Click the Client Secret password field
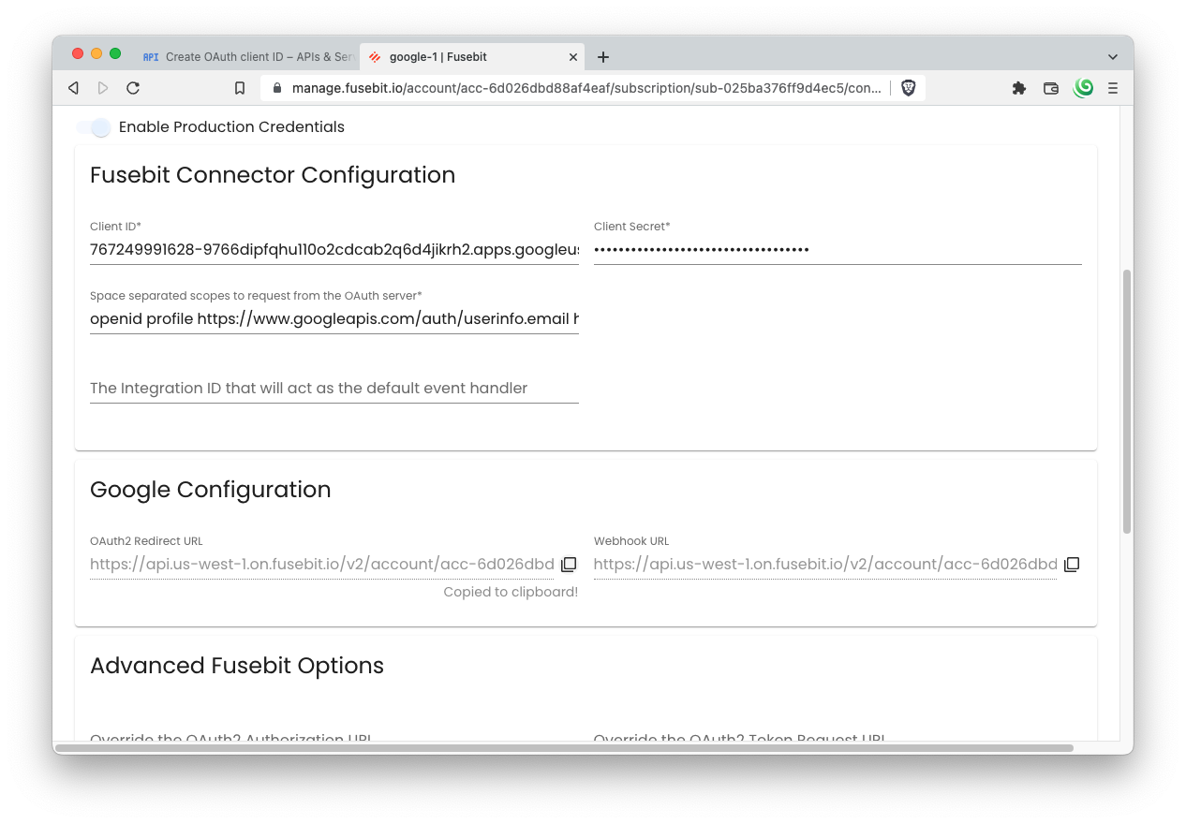 click(838, 250)
